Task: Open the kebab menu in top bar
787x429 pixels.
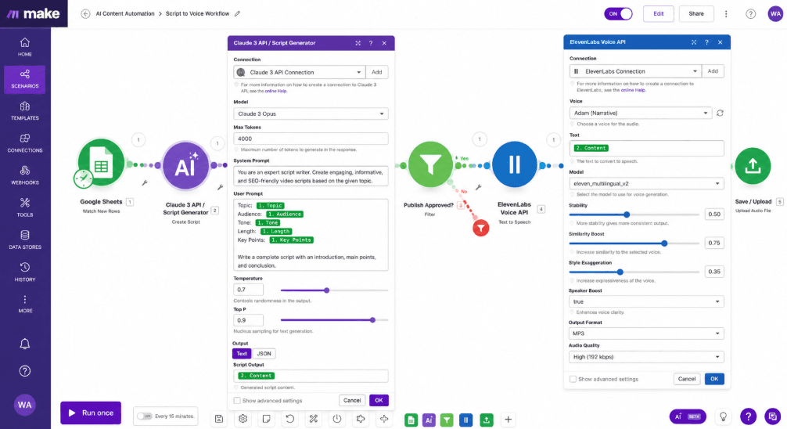Action: [726, 14]
